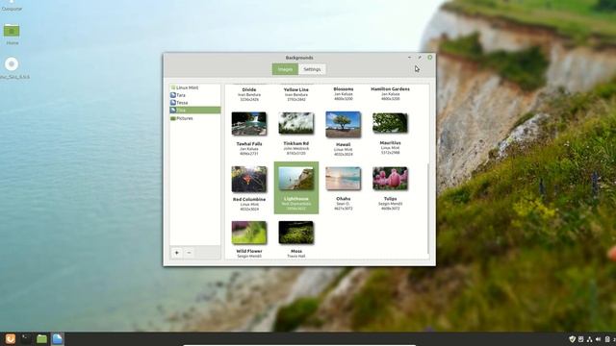Open the Terminal from the panel

26,338
